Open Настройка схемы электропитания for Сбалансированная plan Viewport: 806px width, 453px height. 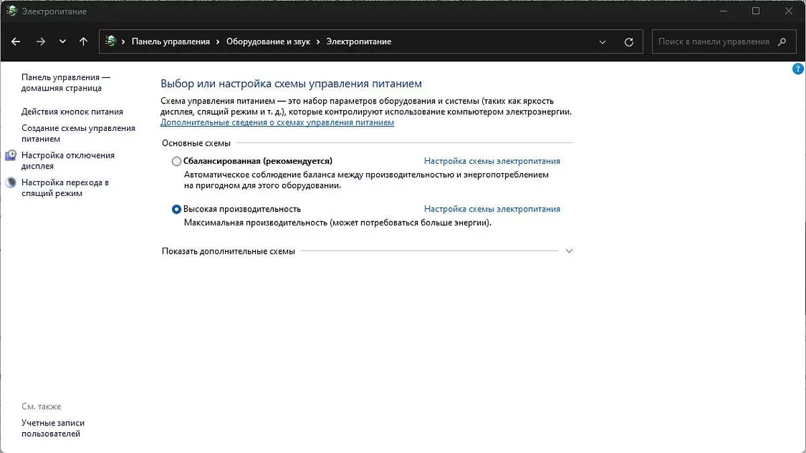pyautogui.click(x=492, y=161)
